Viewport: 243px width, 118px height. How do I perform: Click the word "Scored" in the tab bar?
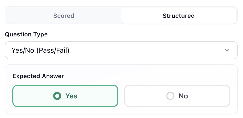click(x=64, y=16)
